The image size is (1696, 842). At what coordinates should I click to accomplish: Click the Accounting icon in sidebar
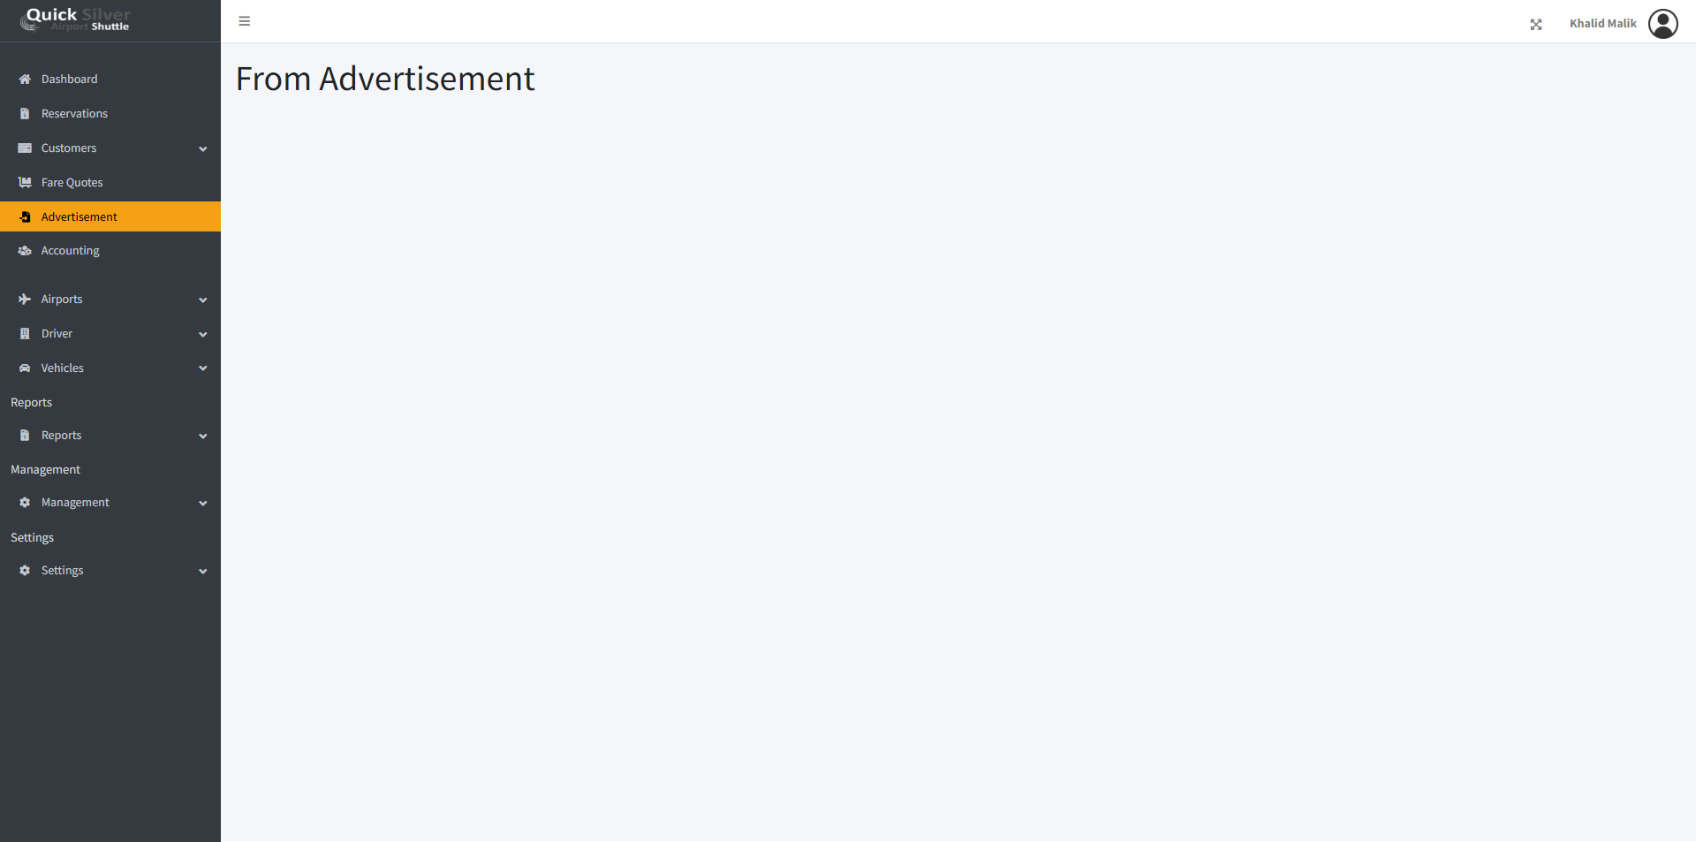[25, 251]
